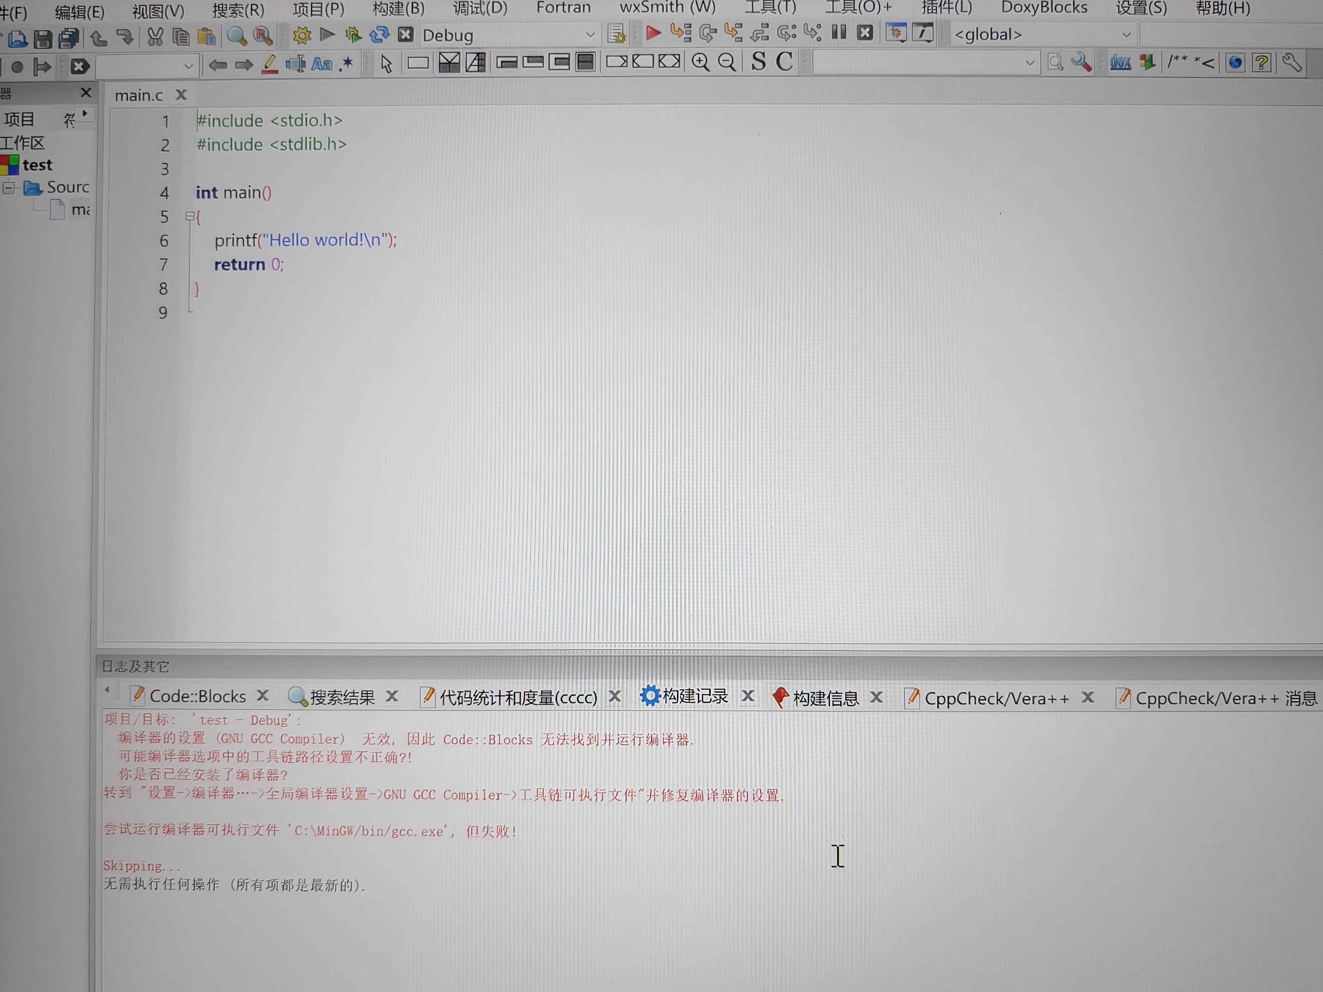Click the Rebuild icon in toolbar
This screenshot has width=1323, height=992.
[x=379, y=35]
